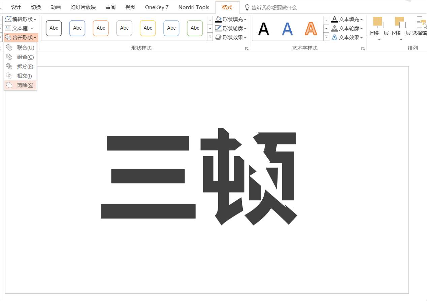Apply the blue A WordArt style
This screenshot has height=301, width=427.
point(287,29)
